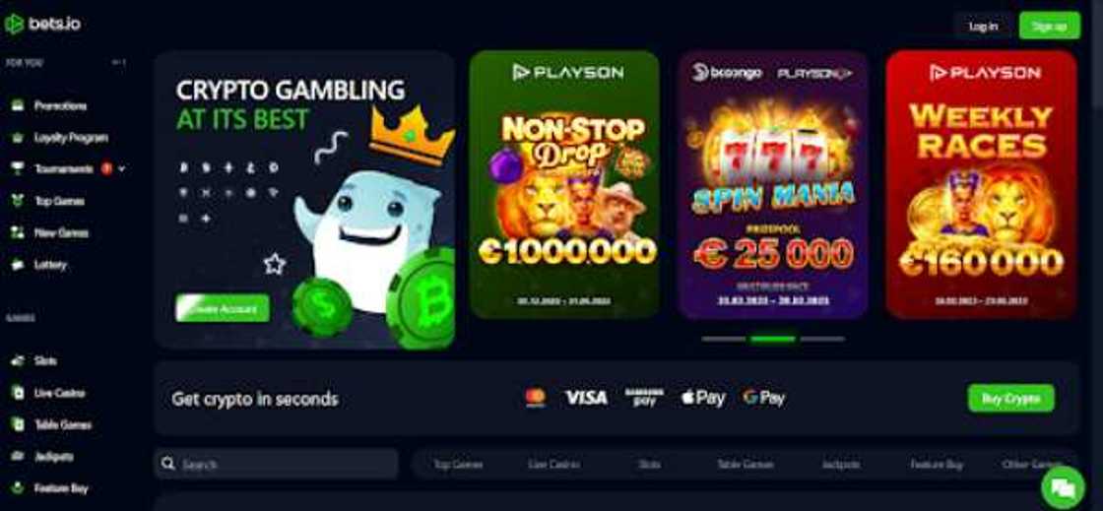Switch to the Live Casino tab

point(553,464)
